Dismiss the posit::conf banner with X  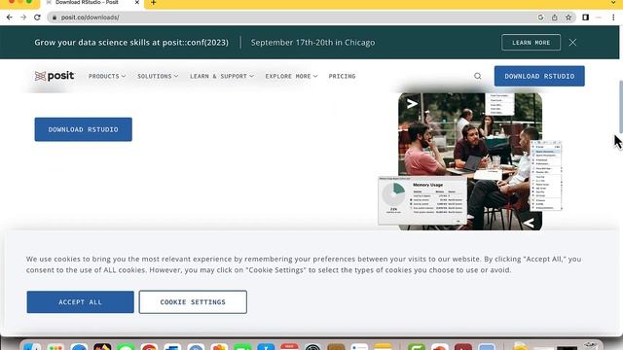572,43
